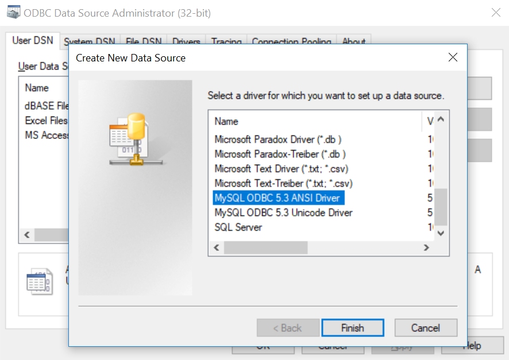509x360 pixels.
Task: Cancel the Create New Data Source dialog
Action: [426, 328]
